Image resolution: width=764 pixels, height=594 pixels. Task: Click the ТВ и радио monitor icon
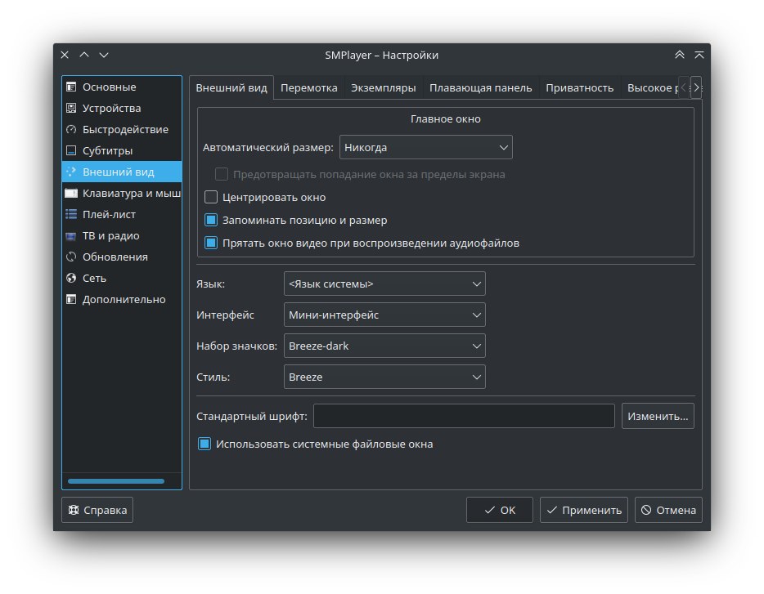(71, 236)
